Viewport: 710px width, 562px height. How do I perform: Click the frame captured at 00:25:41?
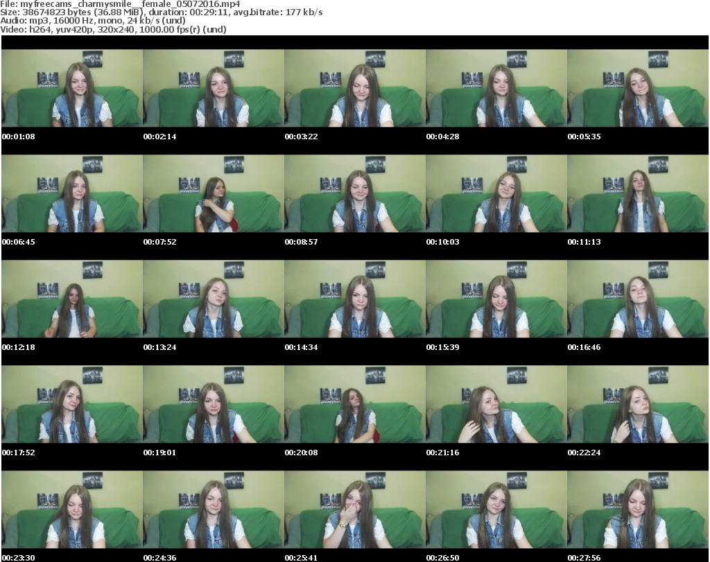coord(355,510)
